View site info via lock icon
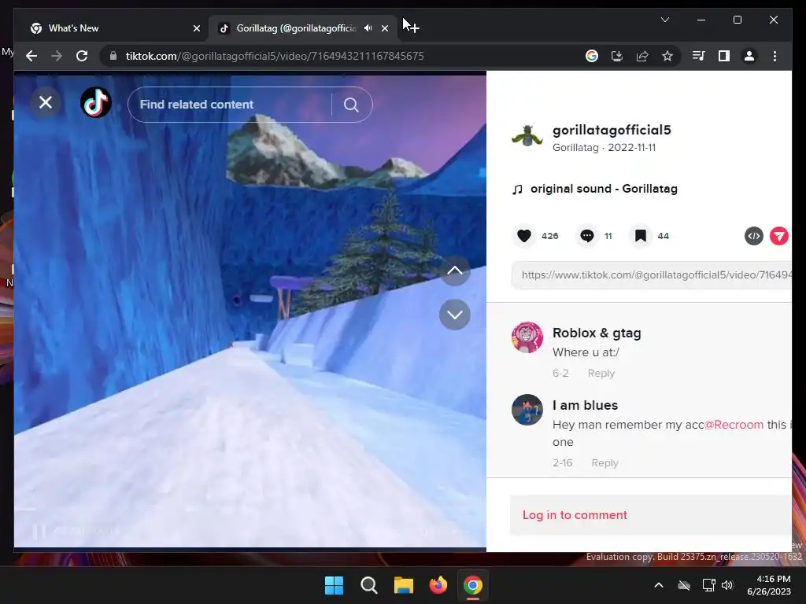806x604 pixels. [113, 56]
